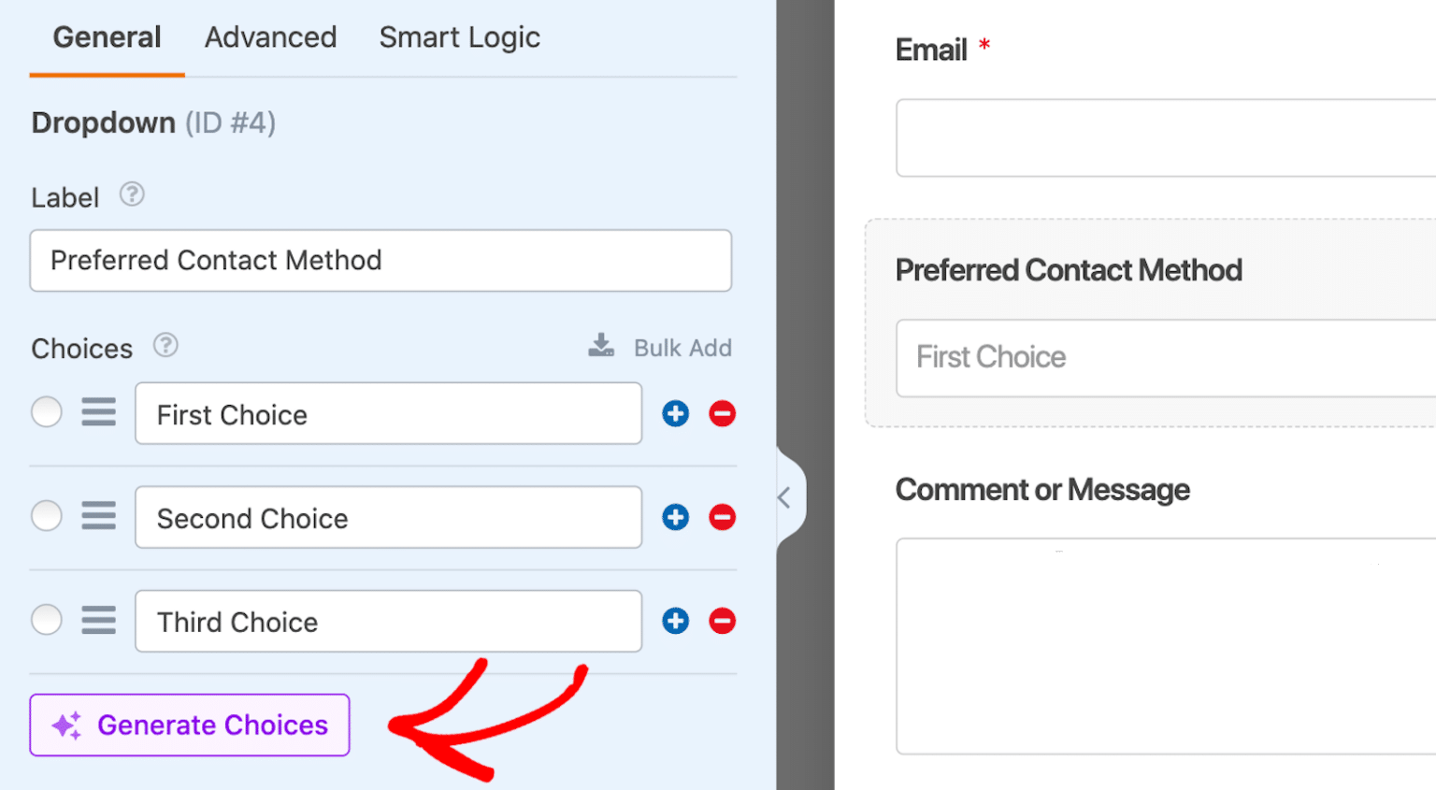Select the radio button beside Third Choice

click(46, 620)
